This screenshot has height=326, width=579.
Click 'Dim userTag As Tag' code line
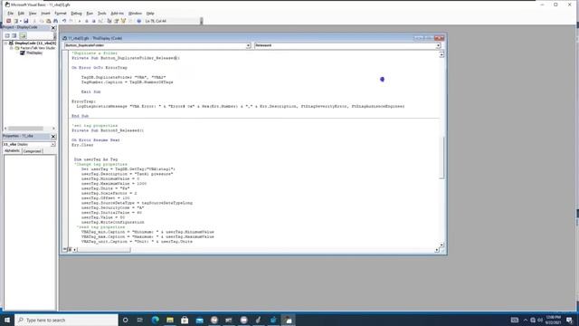[96, 159]
